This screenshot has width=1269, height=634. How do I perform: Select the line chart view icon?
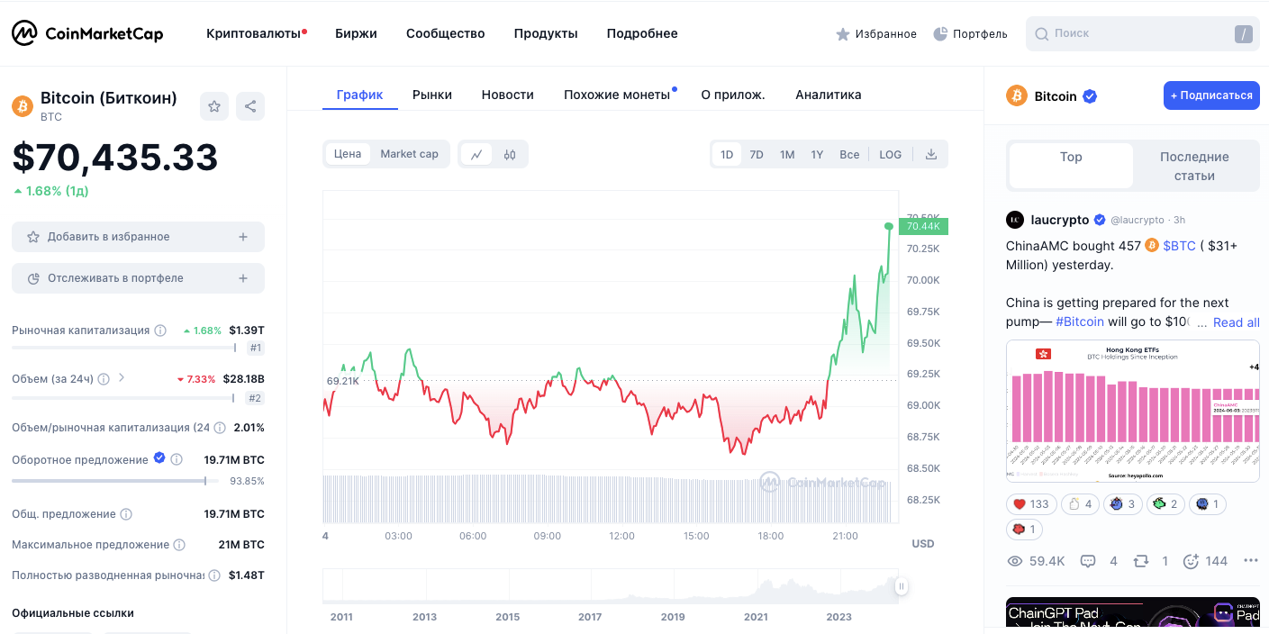(476, 154)
